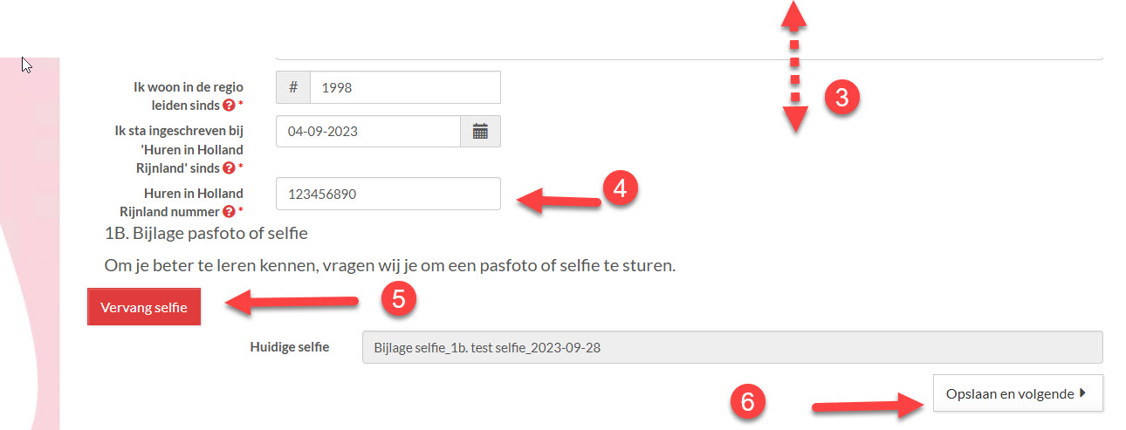Open the calendar date picker icon

[480, 132]
